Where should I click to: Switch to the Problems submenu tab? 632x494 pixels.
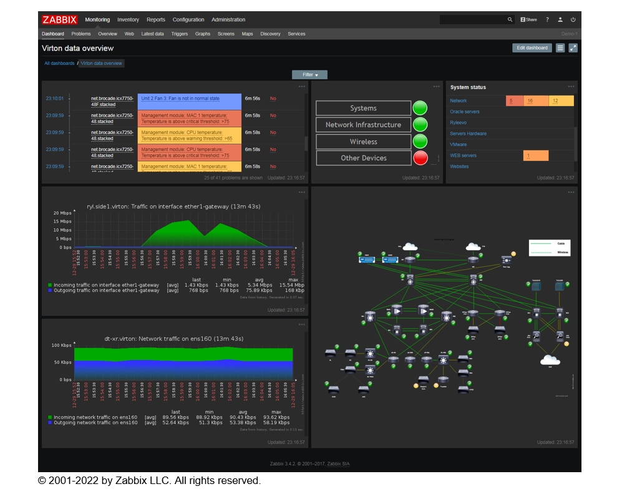pos(80,34)
